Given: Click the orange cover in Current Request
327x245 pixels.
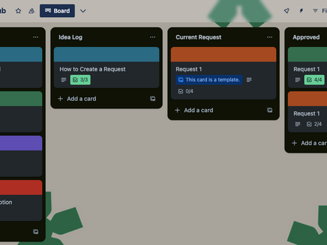Looking at the screenshot, I should [x=223, y=55].
